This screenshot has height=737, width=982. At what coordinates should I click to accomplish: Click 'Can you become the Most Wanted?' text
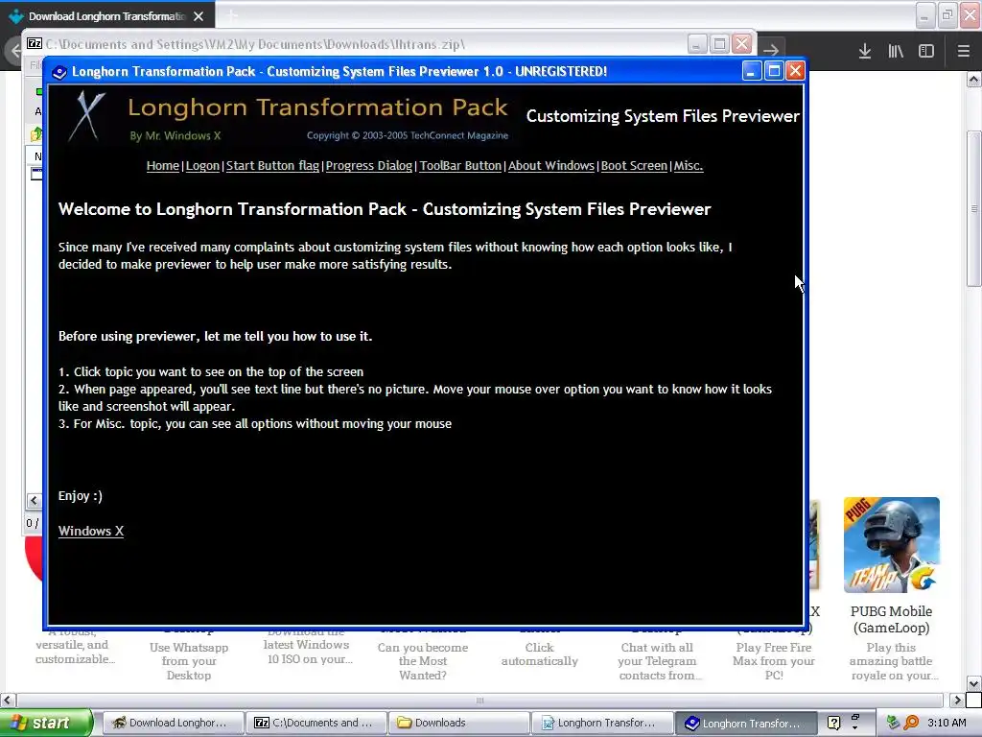(423, 661)
